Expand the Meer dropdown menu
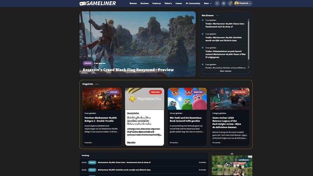 point(208,3)
